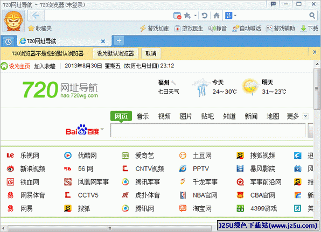Select the 网页 search tab
321x232 pixels.
tap(121, 116)
